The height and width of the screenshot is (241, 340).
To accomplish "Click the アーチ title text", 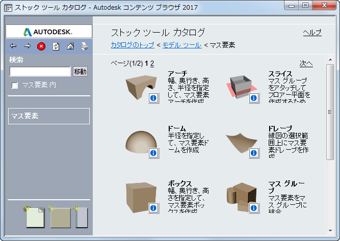I will (177, 74).
